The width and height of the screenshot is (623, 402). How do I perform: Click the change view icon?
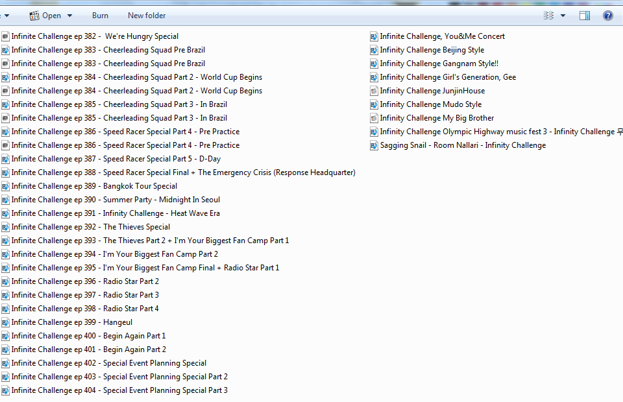[x=548, y=16]
